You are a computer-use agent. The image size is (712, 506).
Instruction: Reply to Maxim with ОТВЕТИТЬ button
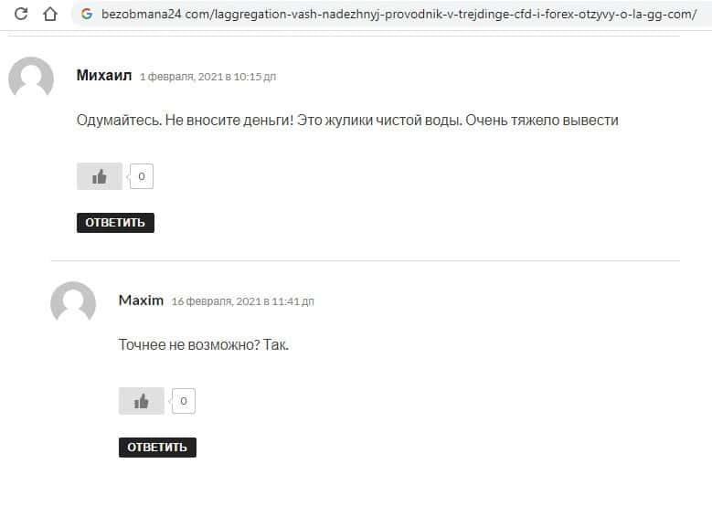(157, 448)
